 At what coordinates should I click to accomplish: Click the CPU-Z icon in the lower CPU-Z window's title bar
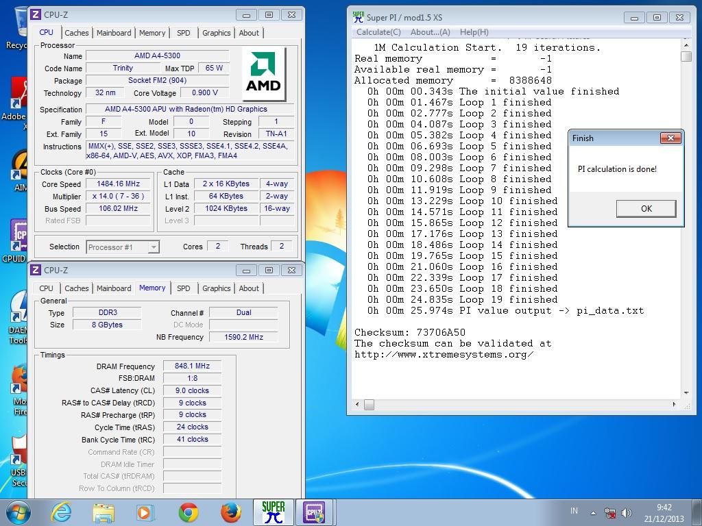point(36,270)
